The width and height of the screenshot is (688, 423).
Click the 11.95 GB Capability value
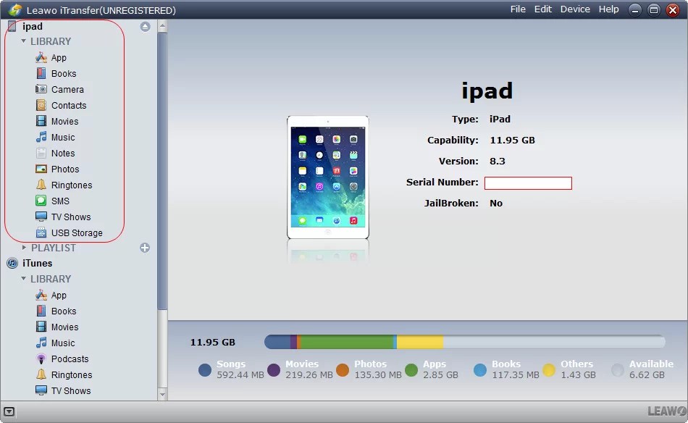[x=512, y=141]
